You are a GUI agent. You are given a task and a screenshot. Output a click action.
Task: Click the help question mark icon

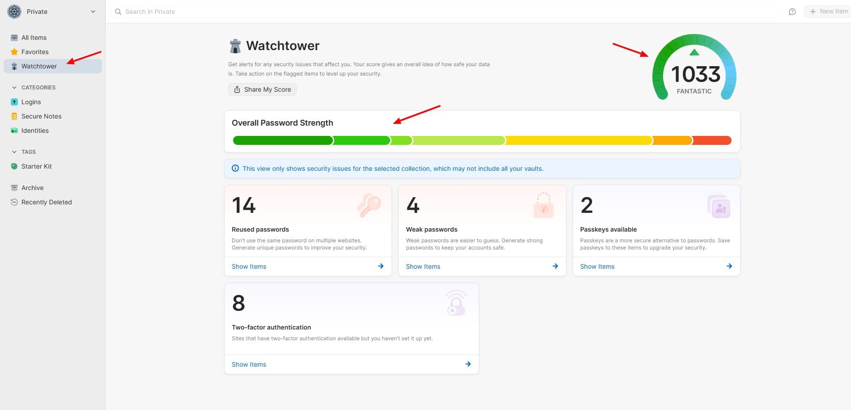[x=792, y=12]
